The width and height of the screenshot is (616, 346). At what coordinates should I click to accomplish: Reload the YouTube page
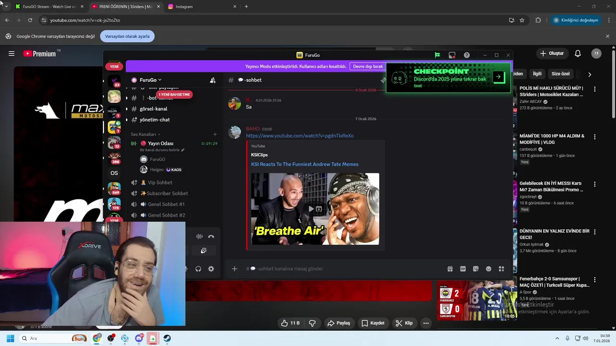tap(30, 20)
